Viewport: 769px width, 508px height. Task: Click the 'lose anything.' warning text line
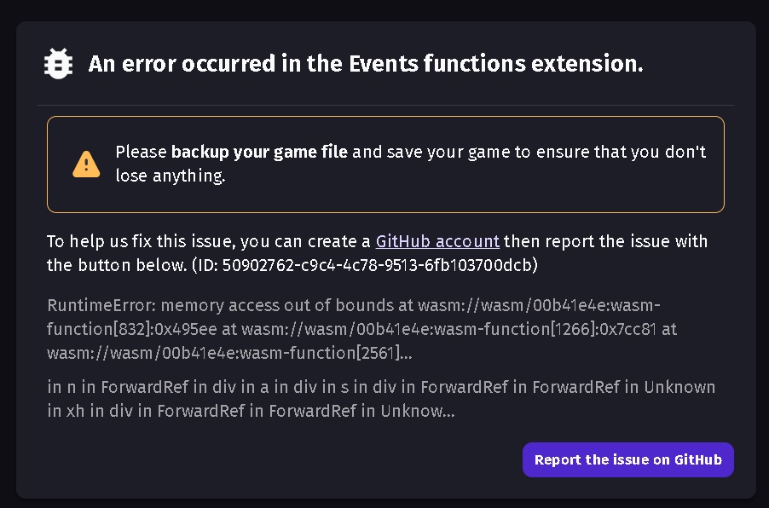pos(171,176)
